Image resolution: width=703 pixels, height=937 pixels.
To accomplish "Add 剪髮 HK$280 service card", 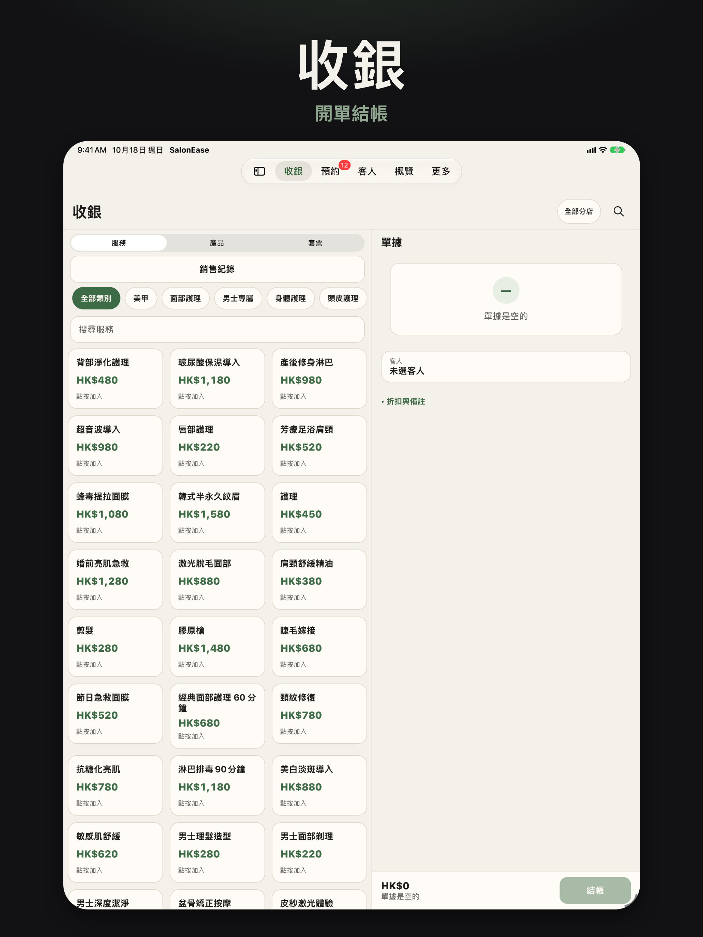I will pyautogui.click(x=116, y=647).
